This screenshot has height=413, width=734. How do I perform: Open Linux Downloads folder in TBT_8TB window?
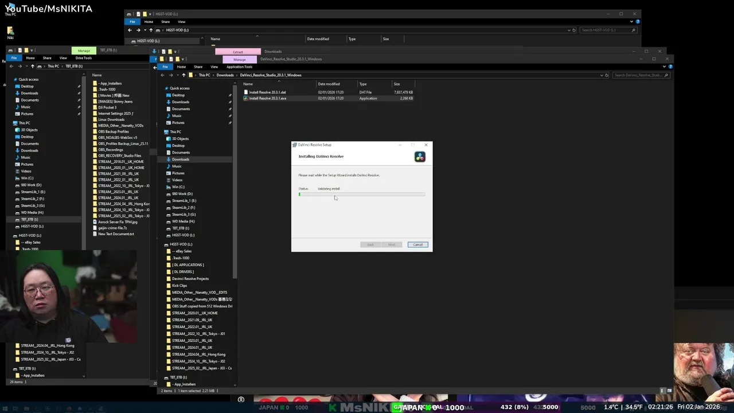click(x=111, y=119)
